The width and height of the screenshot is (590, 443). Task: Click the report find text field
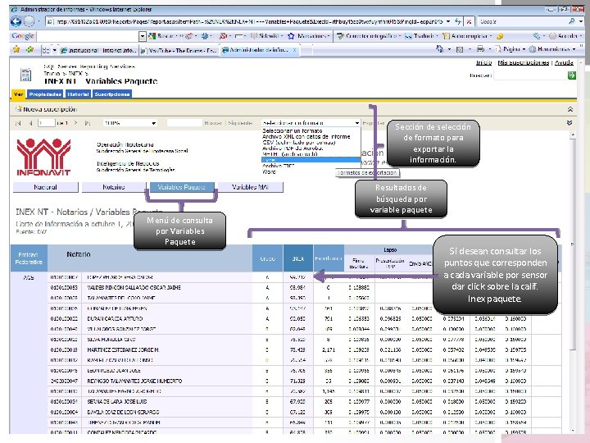click(x=184, y=123)
